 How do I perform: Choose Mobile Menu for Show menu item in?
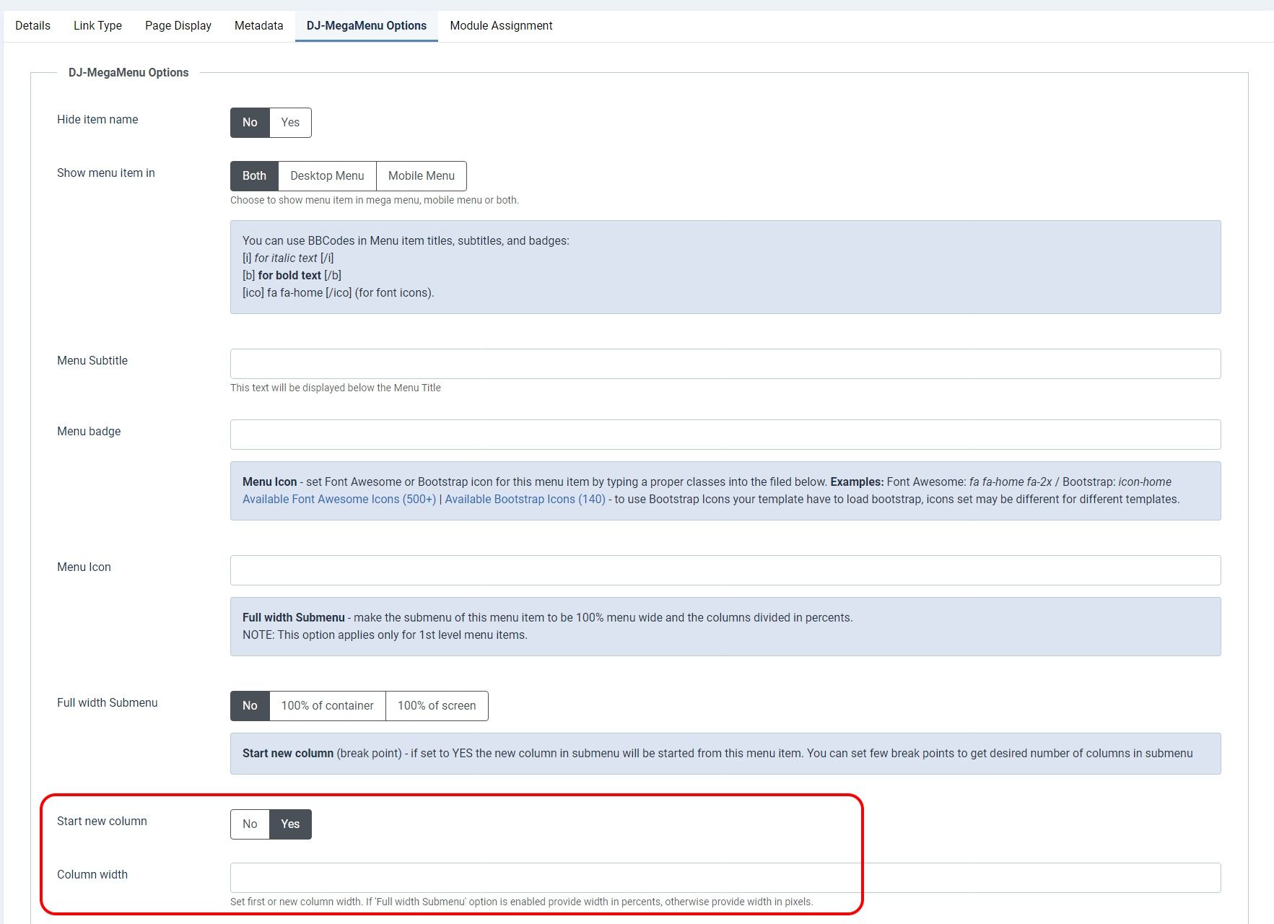tap(422, 176)
